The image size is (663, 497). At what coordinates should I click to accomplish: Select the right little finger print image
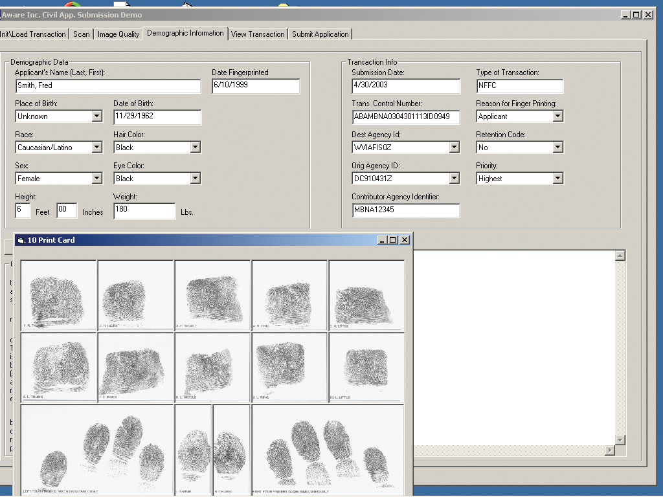click(366, 295)
